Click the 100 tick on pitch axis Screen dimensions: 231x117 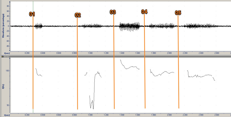pos(8,71)
